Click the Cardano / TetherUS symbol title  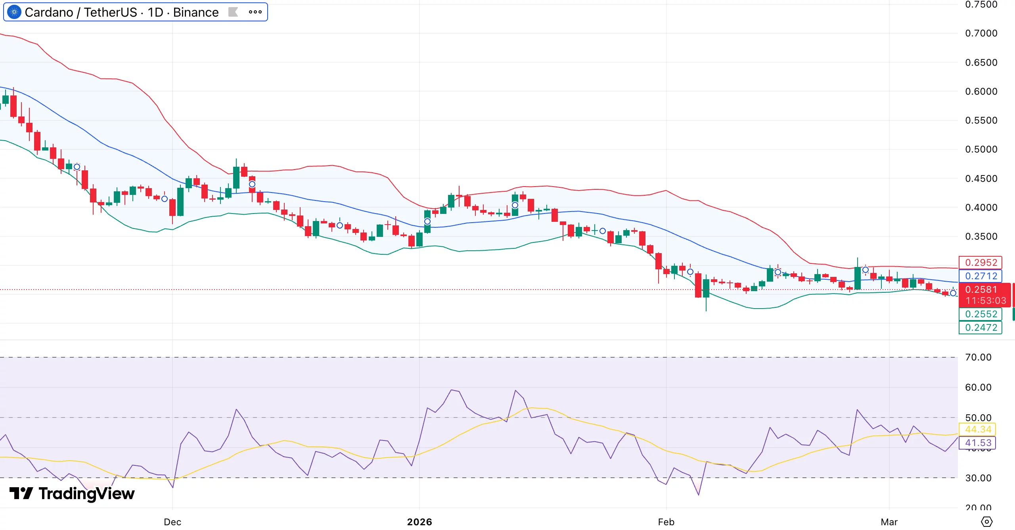[x=81, y=12]
